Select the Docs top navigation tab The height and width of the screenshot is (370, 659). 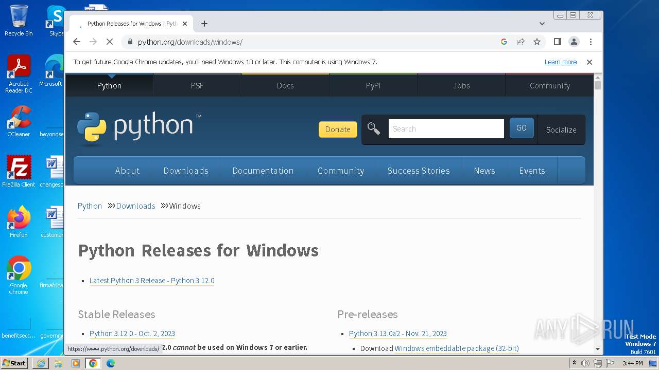(285, 86)
